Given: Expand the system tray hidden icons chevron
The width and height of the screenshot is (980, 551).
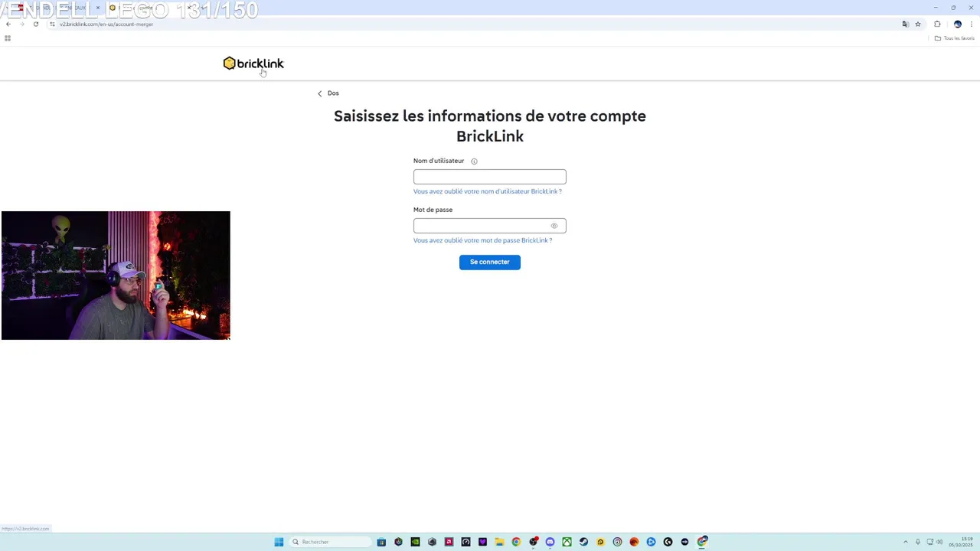Looking at the screenshot, I should click(x=905, y=542).
